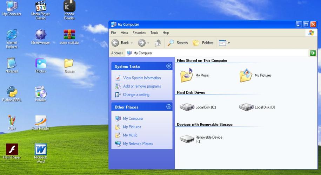
Task: Open the Tools menu
Action: coord(154,33)
